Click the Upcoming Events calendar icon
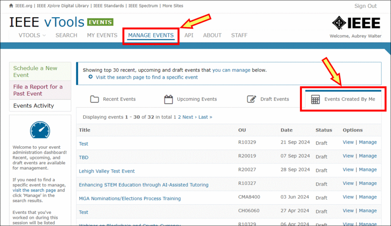Image resolution: width=391 pixels, height=226 pixels. point(168,99)
